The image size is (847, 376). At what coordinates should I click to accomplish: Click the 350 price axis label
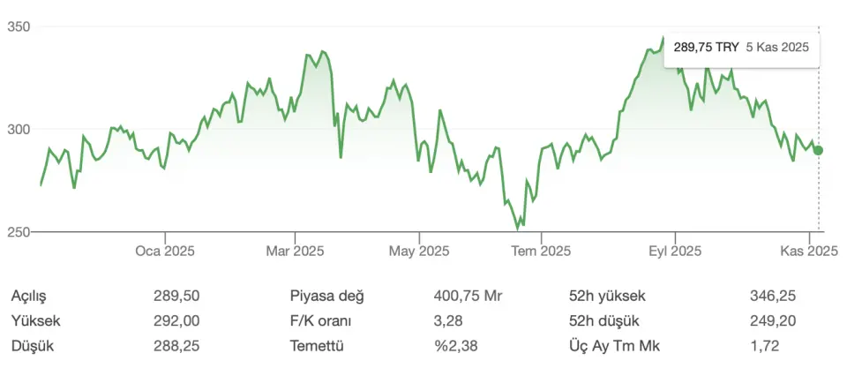(19, 27)
